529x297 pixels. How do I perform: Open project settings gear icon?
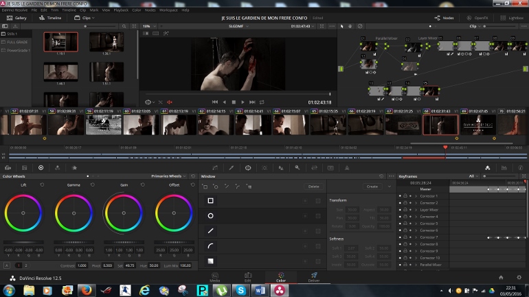[x=519, y=278]
